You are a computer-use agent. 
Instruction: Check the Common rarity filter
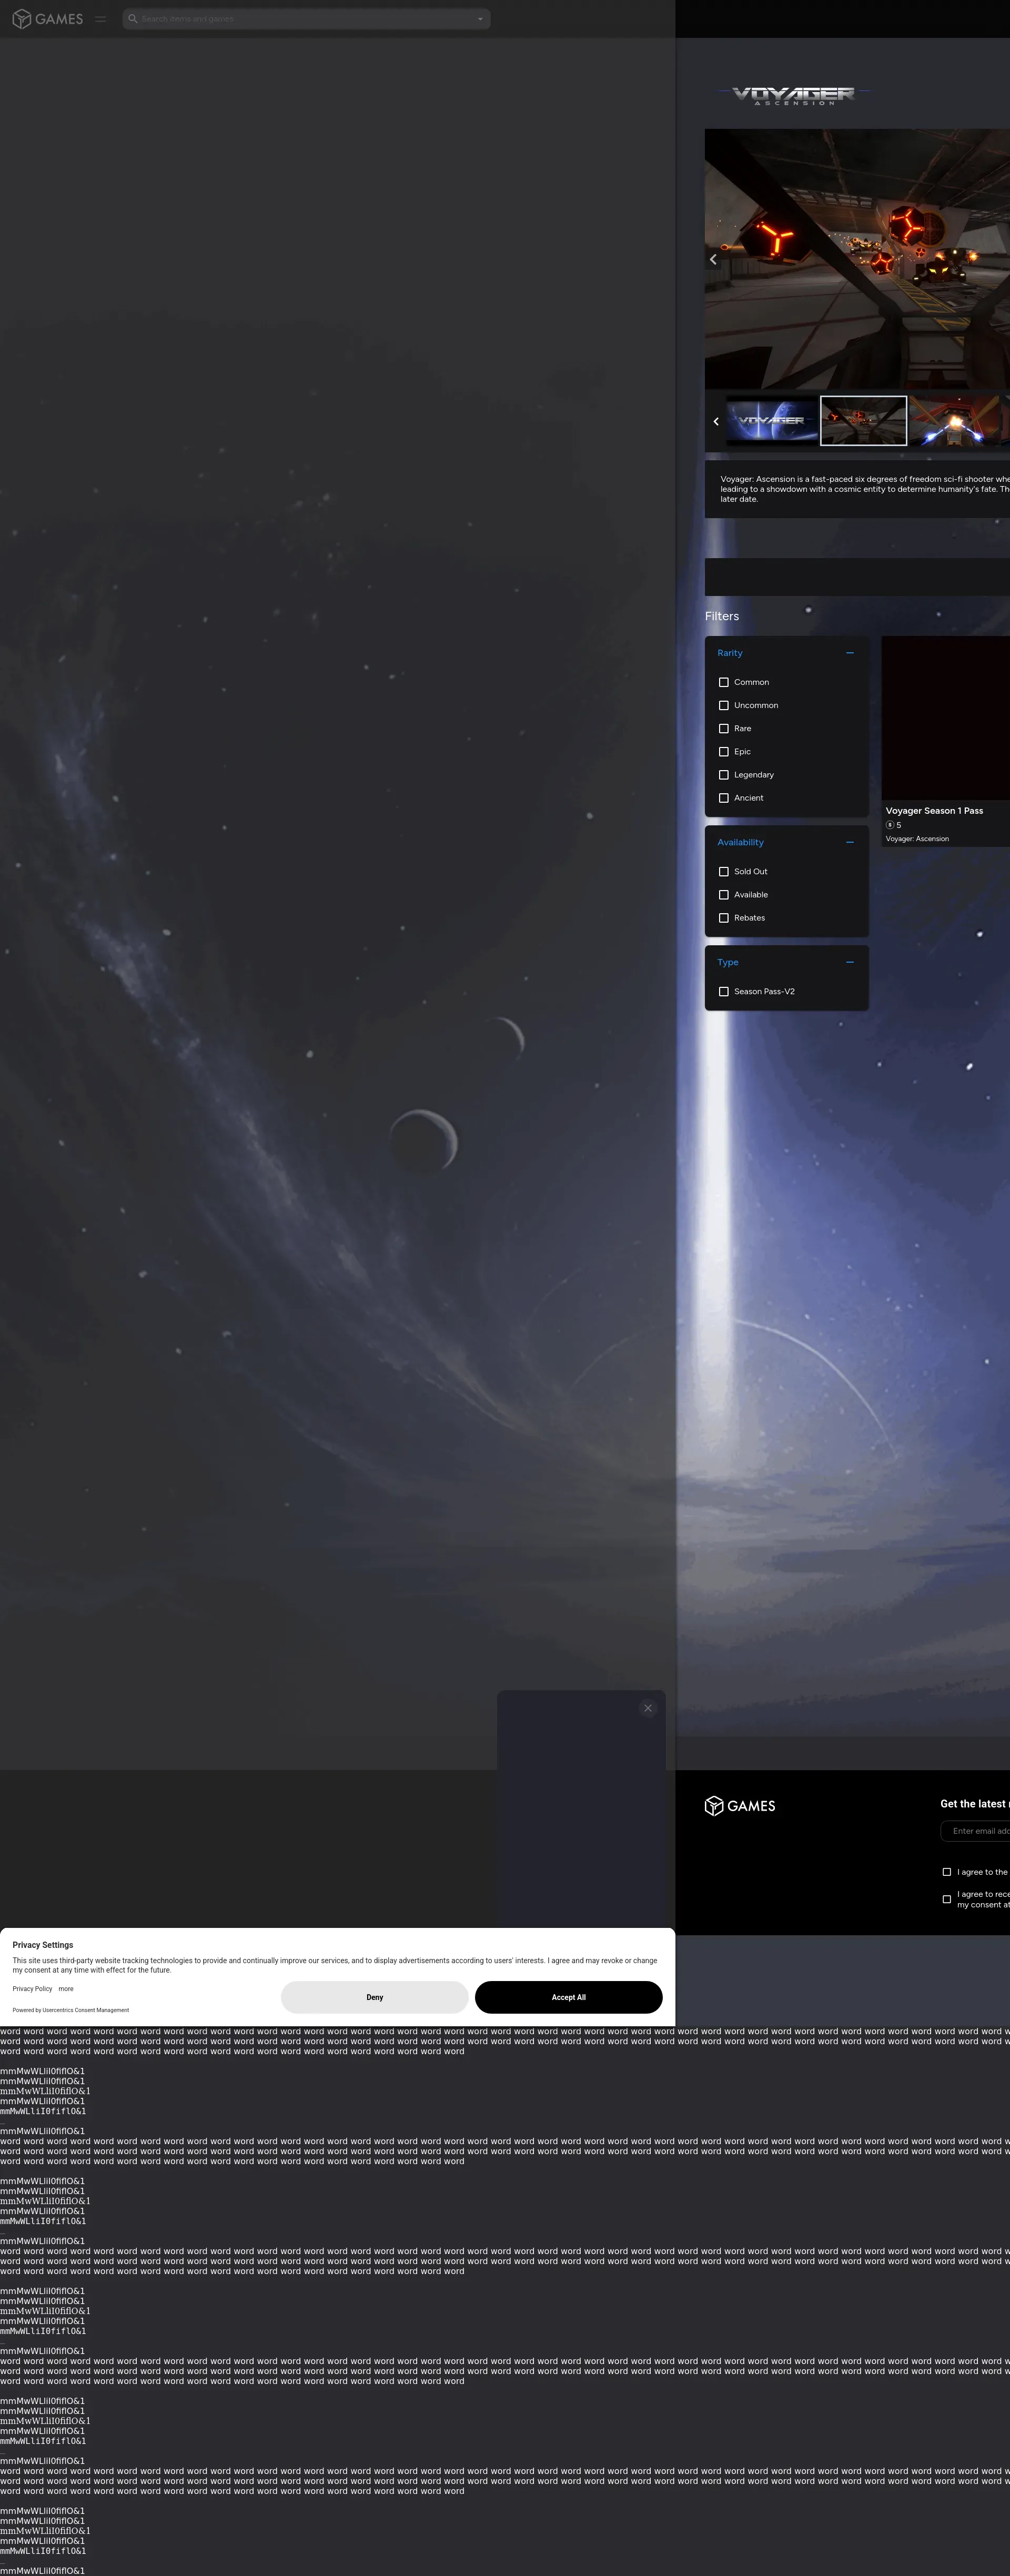[724, 682]
